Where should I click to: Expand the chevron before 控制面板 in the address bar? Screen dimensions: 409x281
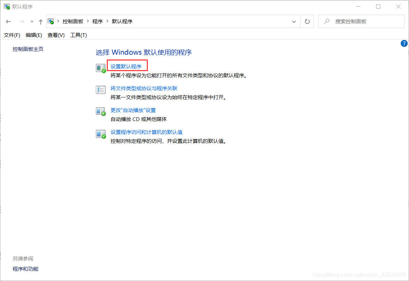[x=58, y=21]
